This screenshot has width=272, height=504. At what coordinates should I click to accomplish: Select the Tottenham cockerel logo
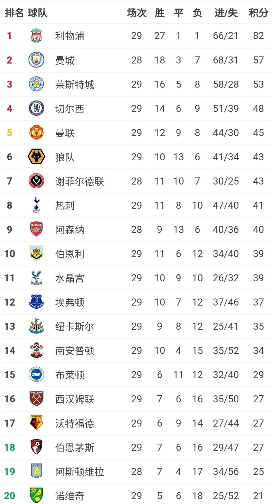(37, 205)
